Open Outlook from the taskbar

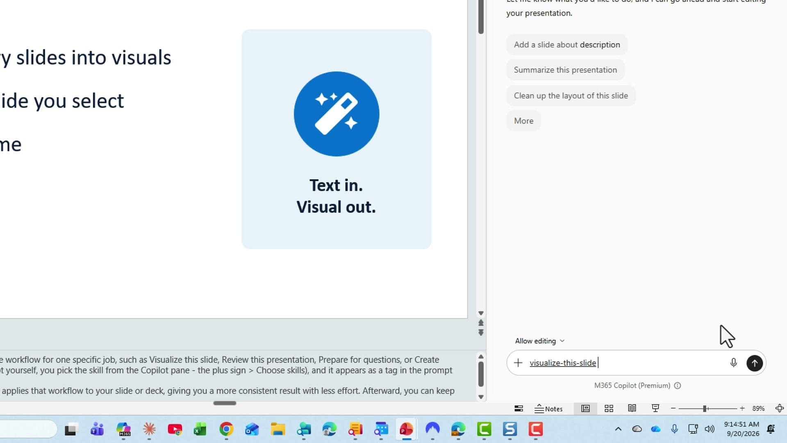coord(252,429)
